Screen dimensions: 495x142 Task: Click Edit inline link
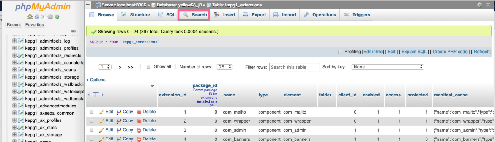click(373, 52)
